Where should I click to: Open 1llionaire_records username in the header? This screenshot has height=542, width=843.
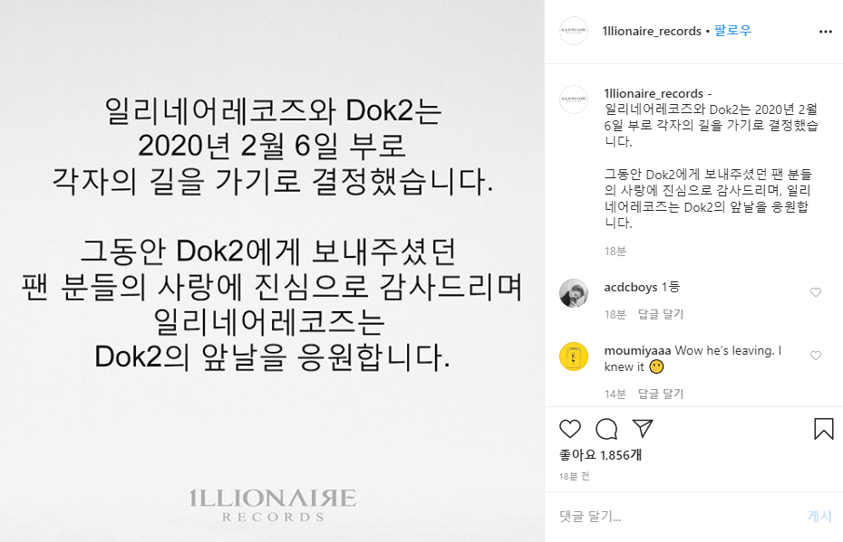click(x=652, y=31)
